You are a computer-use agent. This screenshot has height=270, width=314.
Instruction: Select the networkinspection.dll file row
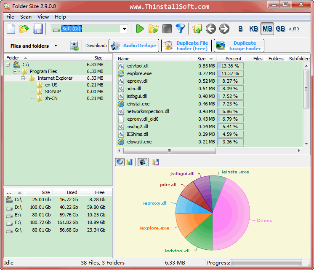tap(209, 111)
